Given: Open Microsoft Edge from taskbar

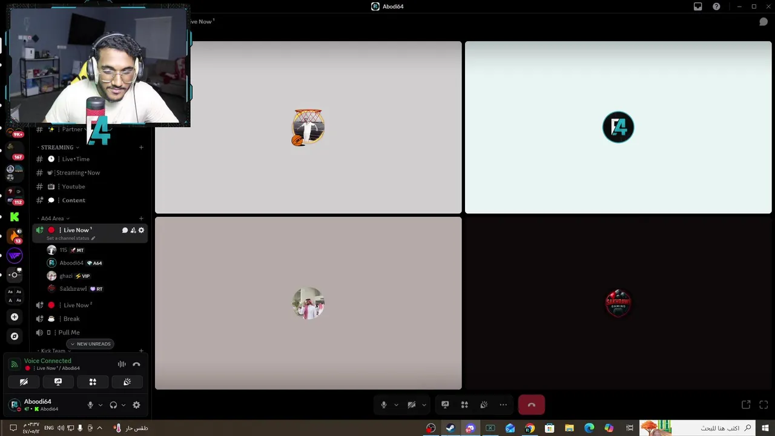Looking at the screenshot, I should [x=589, y=428].
